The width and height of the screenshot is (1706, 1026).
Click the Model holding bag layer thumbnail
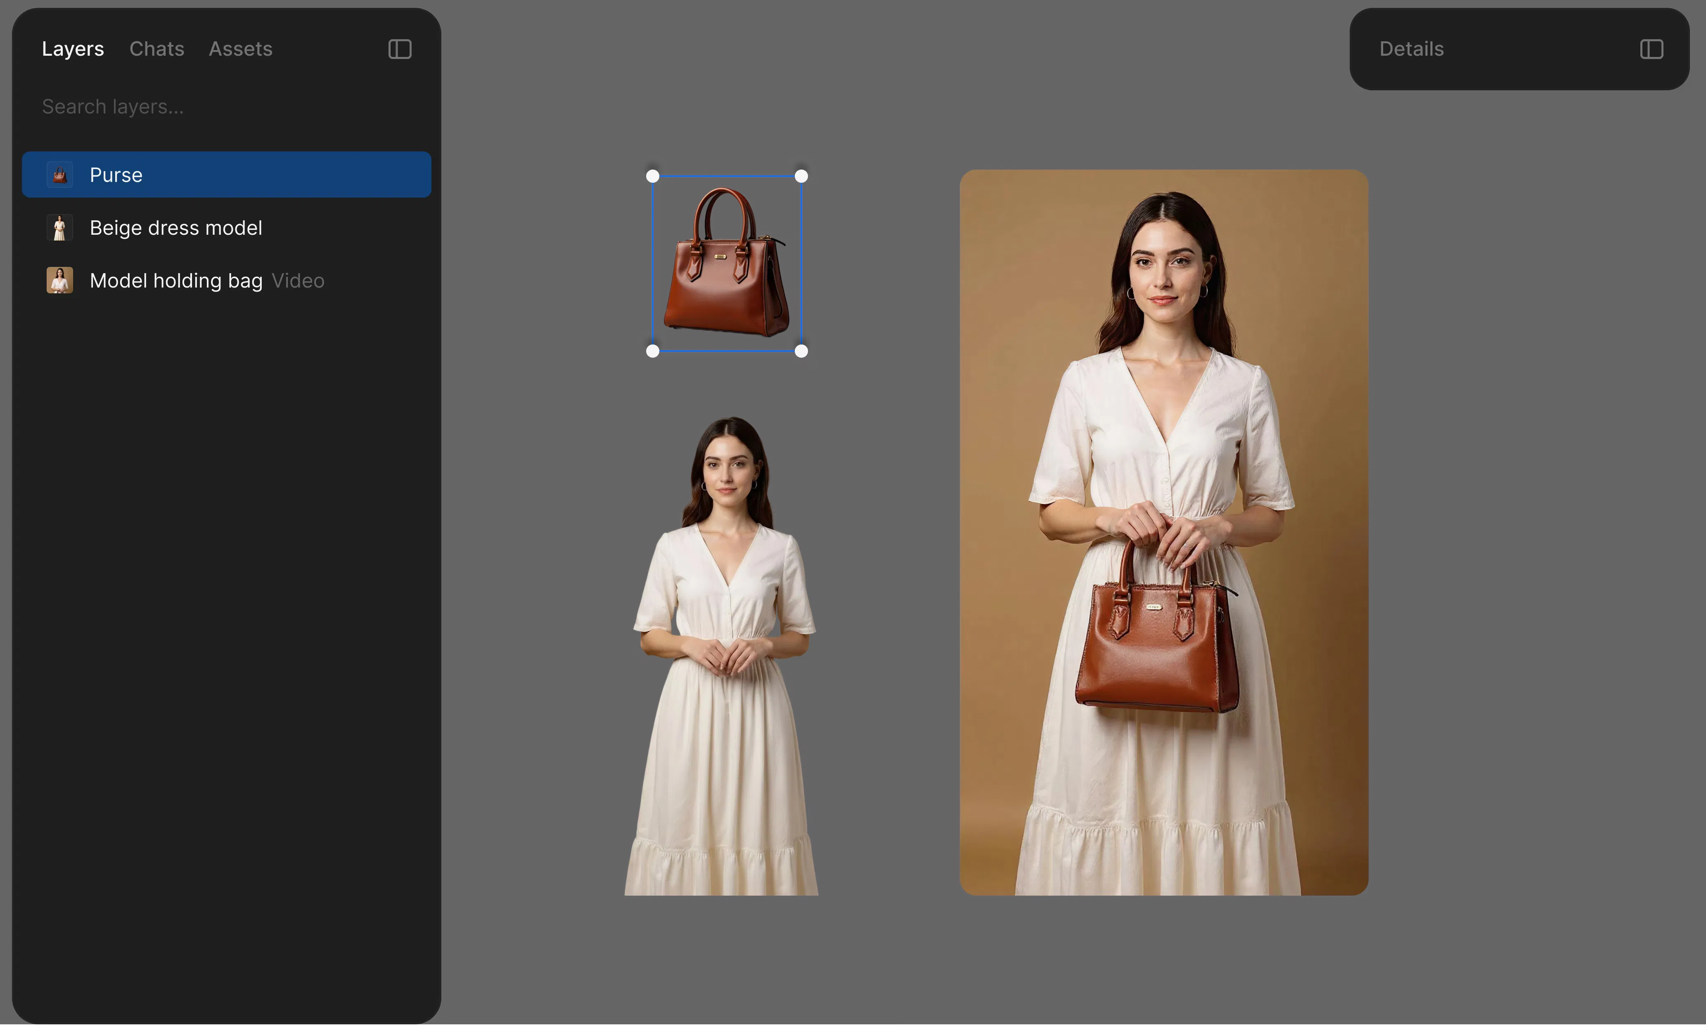tap(59, 281)
